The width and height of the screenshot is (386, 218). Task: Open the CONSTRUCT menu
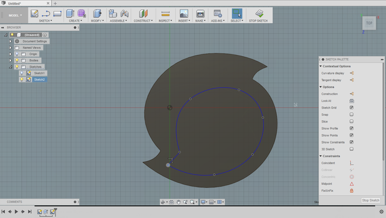pyautogui.click(x=143, y=21)
